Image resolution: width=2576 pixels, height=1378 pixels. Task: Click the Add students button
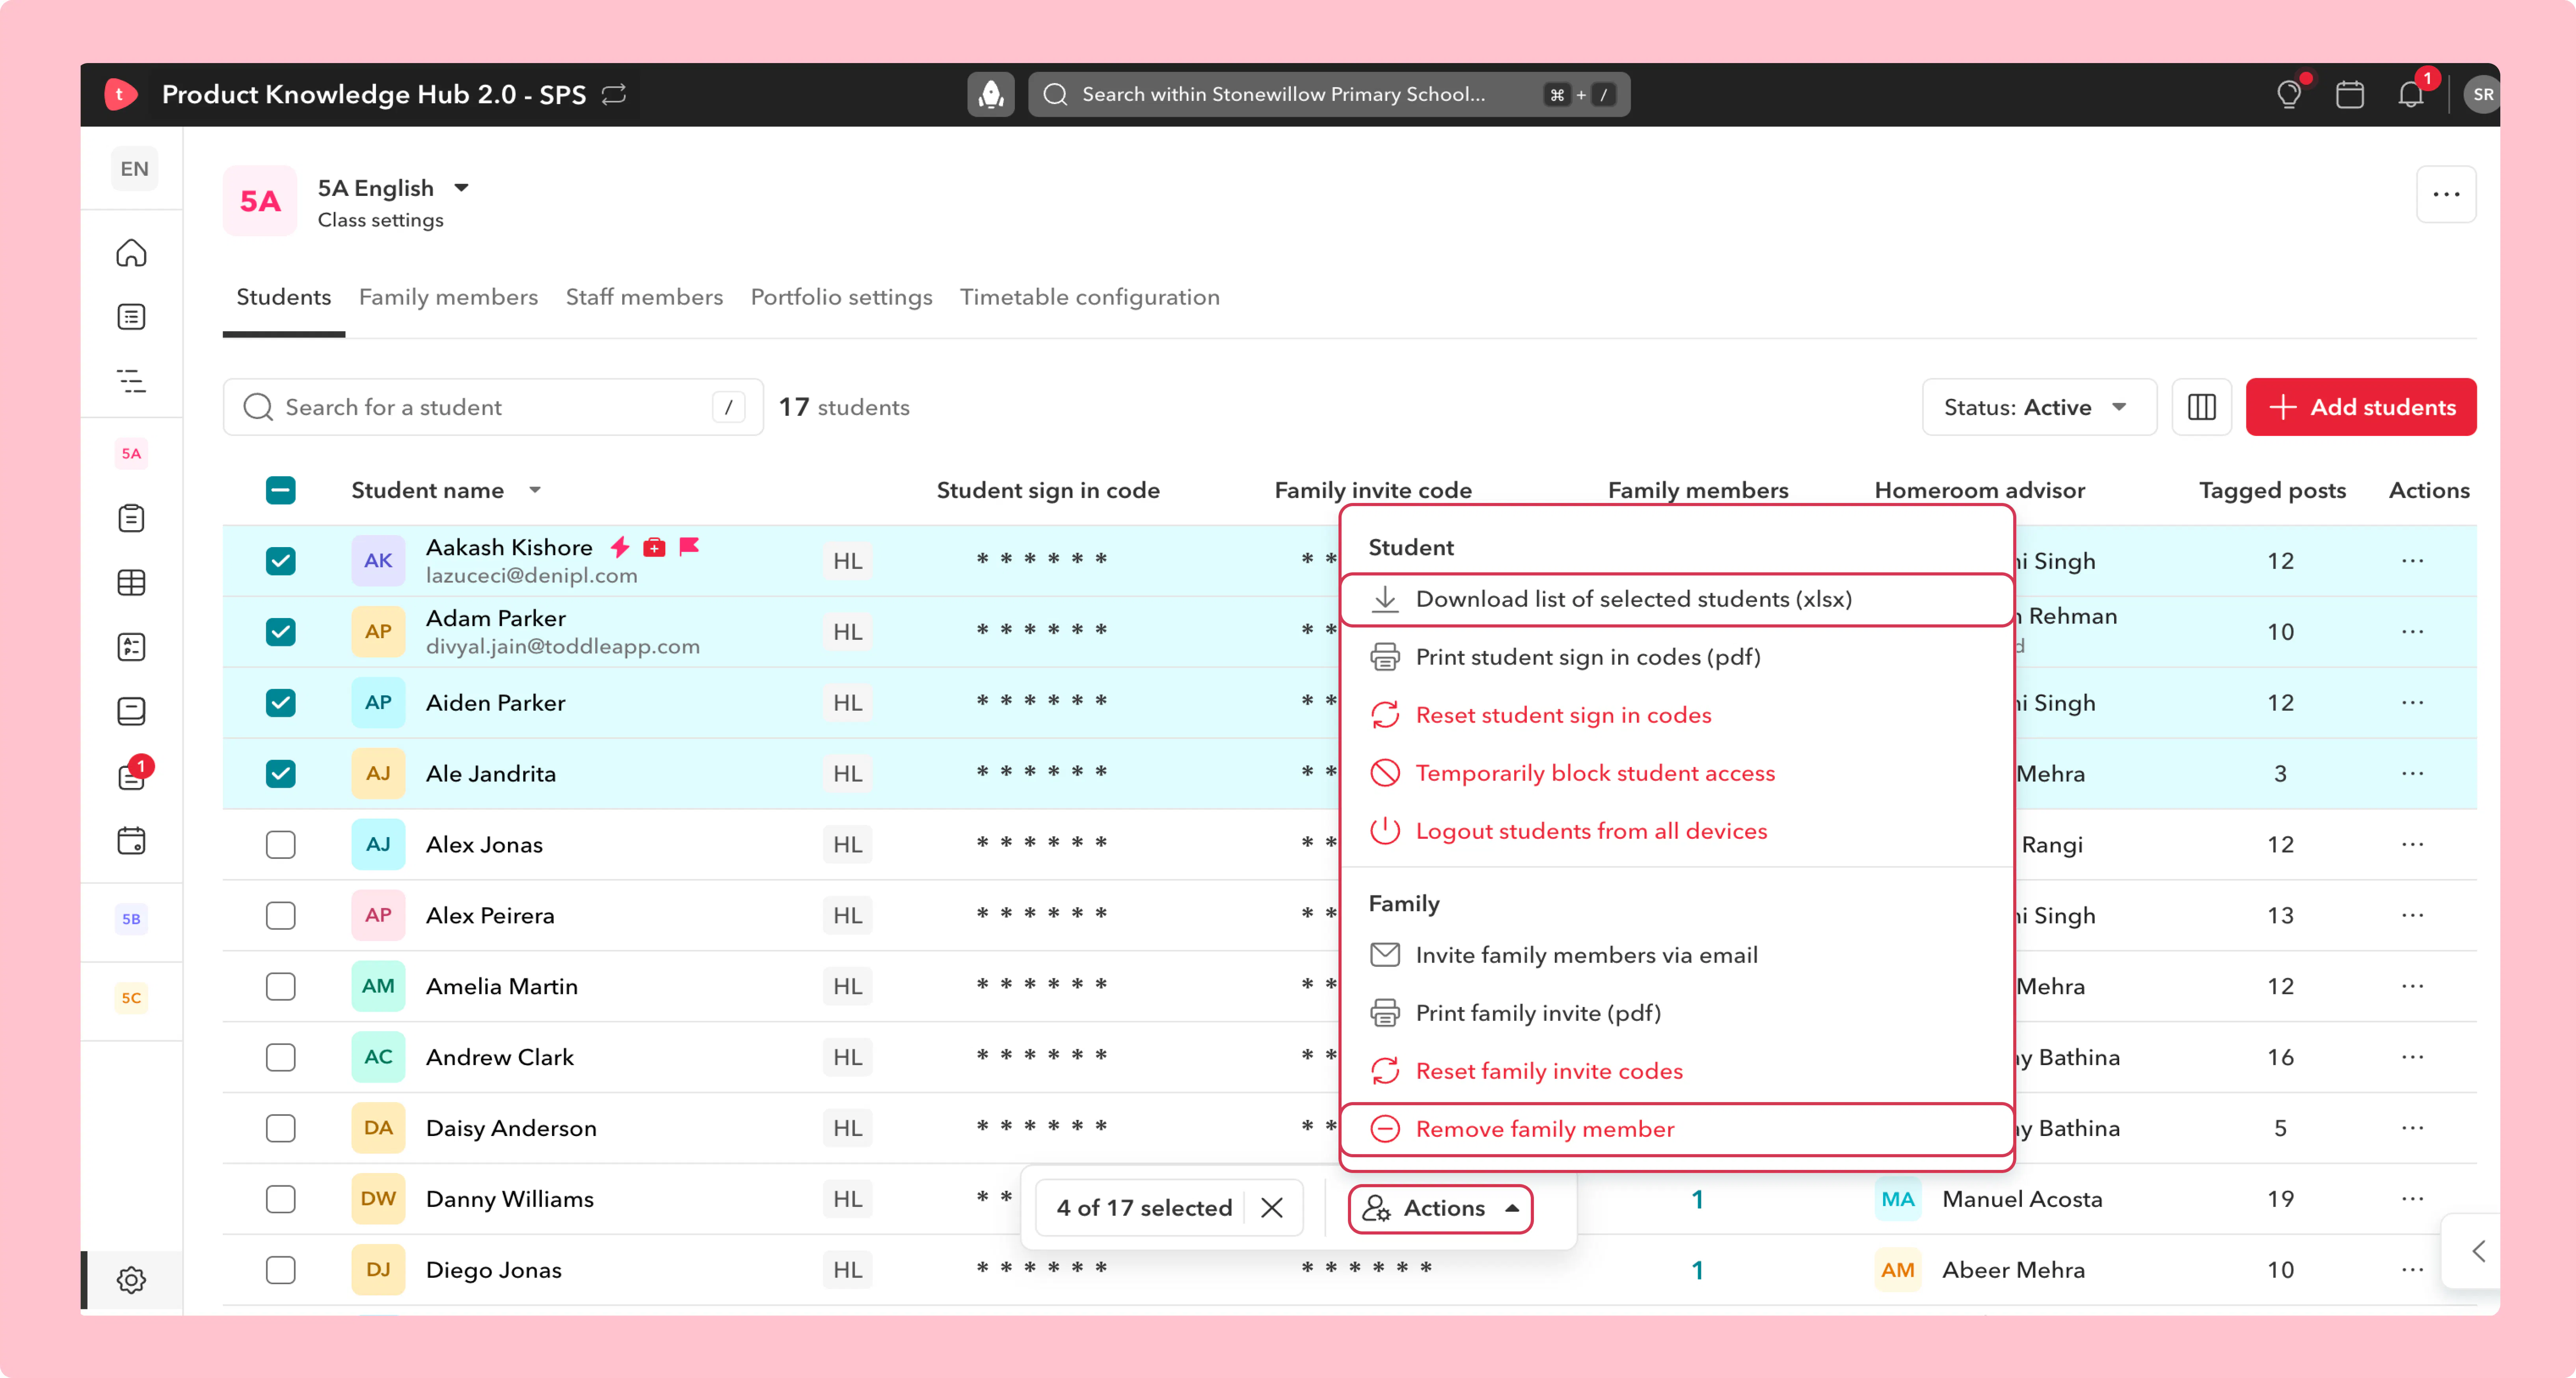click(x=2361, y=407)
